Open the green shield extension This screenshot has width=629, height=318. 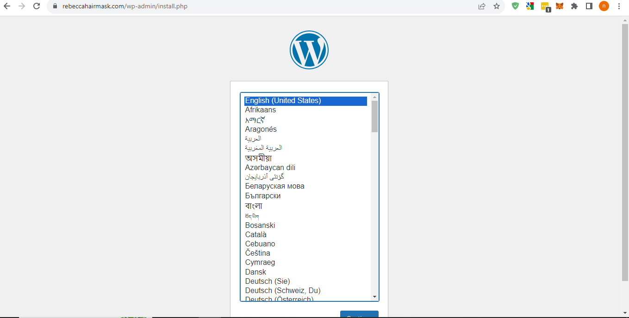pyautogui.click(x=515, y=6)
